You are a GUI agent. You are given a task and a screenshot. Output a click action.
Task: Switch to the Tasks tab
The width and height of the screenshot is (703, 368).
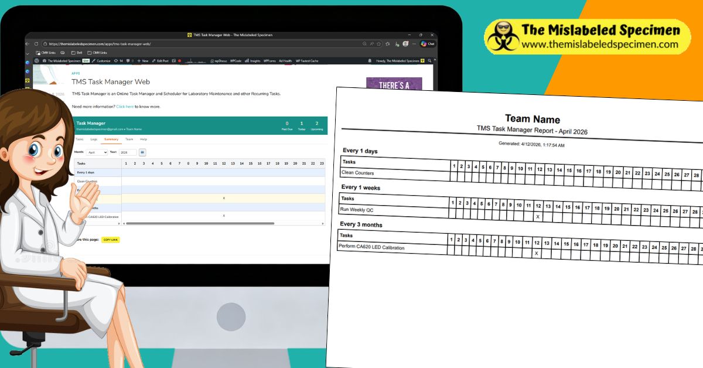79,139
